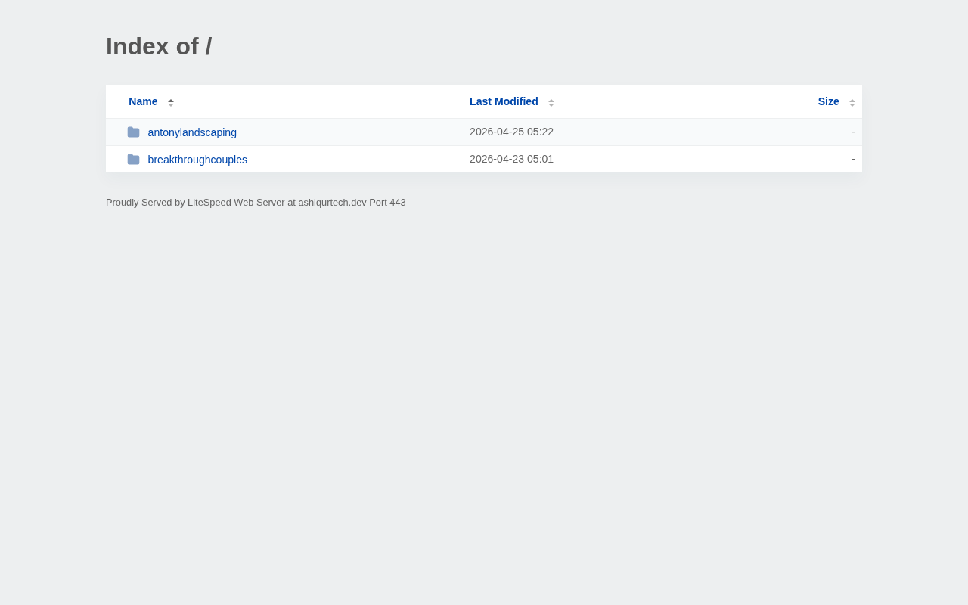Click the size dash in antonylandscaping row
Image resolution: width=968 pixels, height=605 pixels.
coord(853,132)
